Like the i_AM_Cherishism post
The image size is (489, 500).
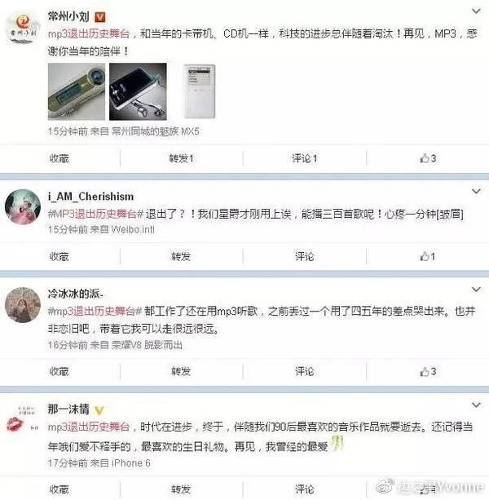click(428, 256)
